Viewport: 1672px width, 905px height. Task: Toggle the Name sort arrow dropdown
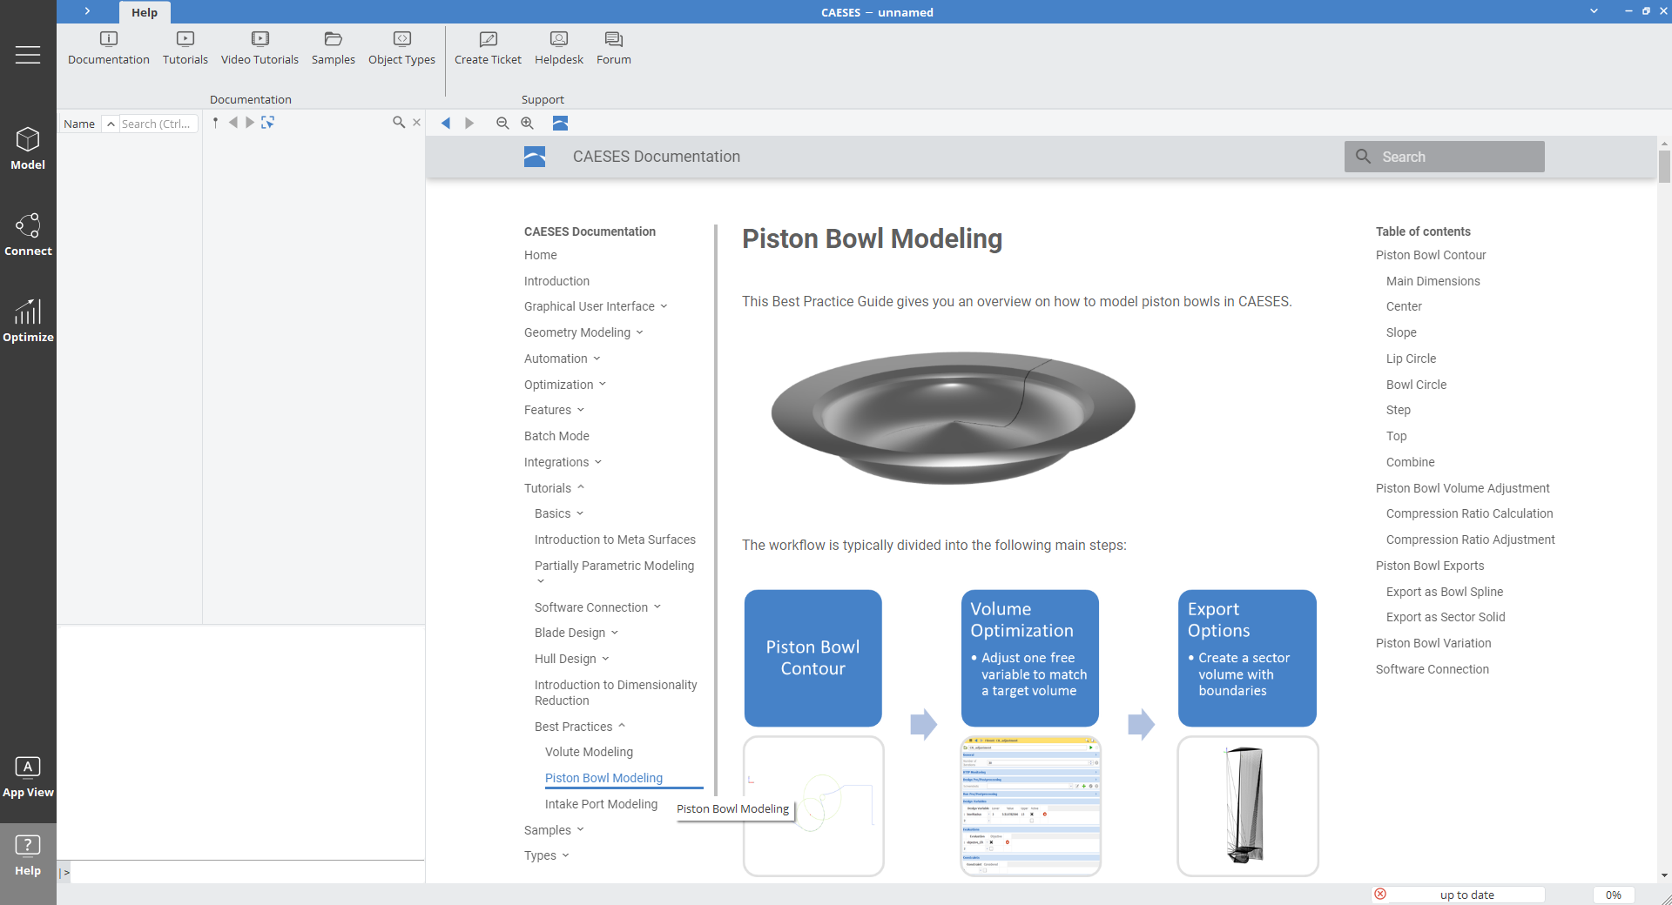click(x=111, y=124)
